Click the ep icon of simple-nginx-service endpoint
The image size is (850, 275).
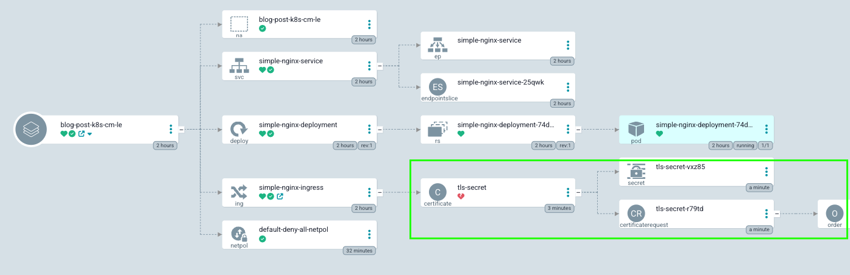pyautogui.click(x=437, y=44)
